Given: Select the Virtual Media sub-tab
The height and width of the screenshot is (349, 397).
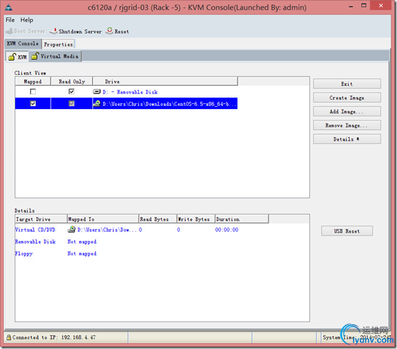Looking at the screenshot, I should click(x=55, y=56).
